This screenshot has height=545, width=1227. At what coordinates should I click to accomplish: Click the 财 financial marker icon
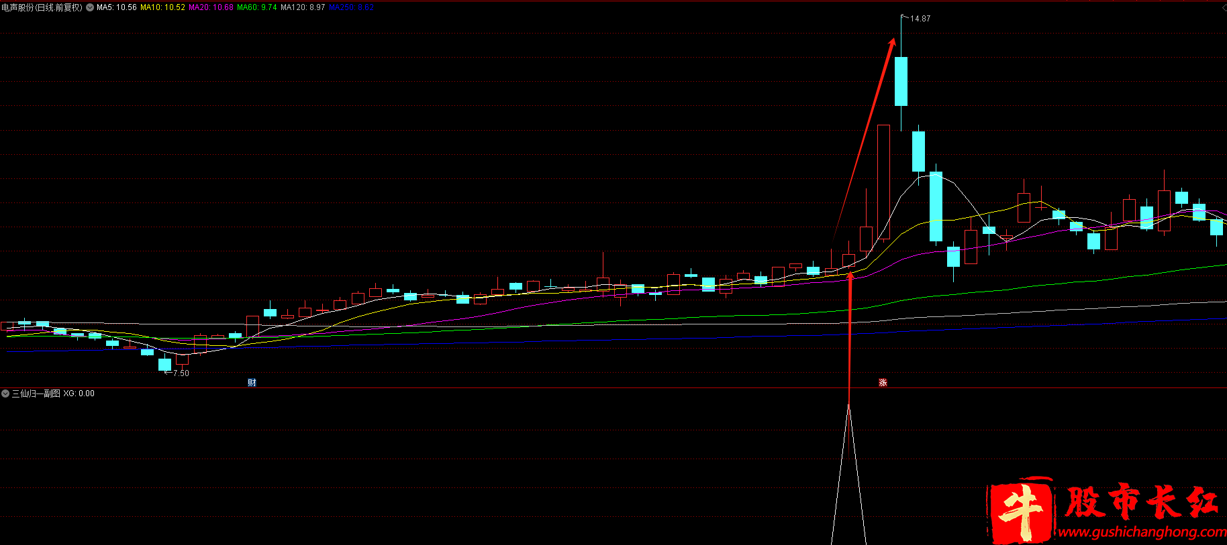click(x=252, y=382)
